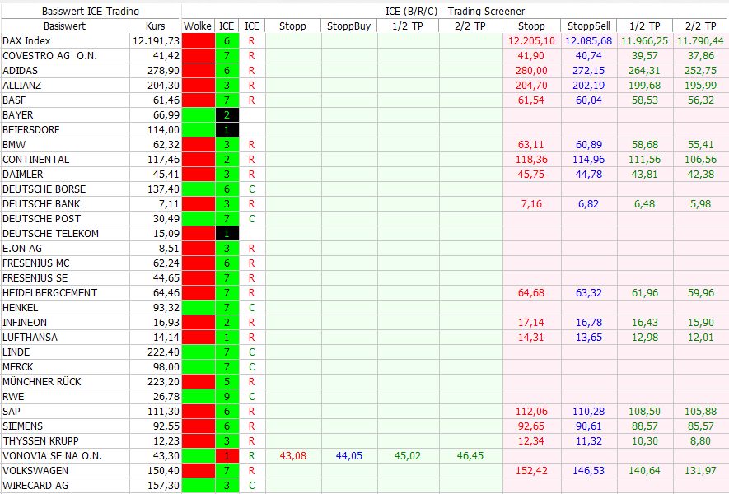729x494 pixels.
Task: Click the 'MERCK' row name
Action: coord(17,367)
